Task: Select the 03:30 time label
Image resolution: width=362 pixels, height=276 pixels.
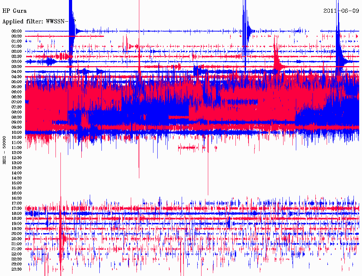Action: [17, 67]
